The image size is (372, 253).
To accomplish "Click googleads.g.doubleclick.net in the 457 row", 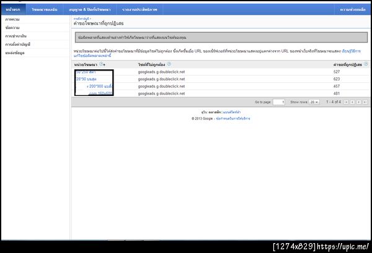I will click(161, 87).
